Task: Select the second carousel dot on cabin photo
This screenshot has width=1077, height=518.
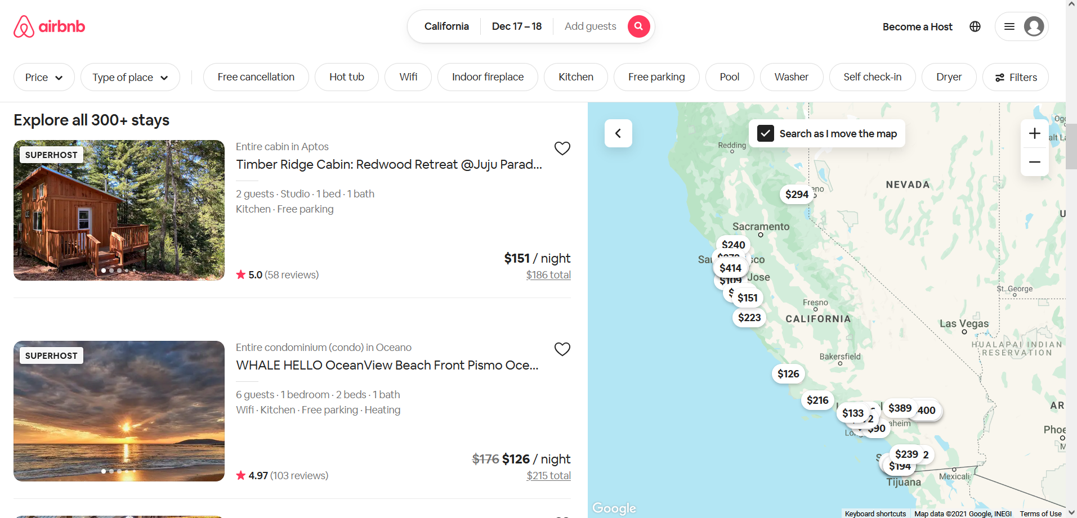Action: (111, 270)
